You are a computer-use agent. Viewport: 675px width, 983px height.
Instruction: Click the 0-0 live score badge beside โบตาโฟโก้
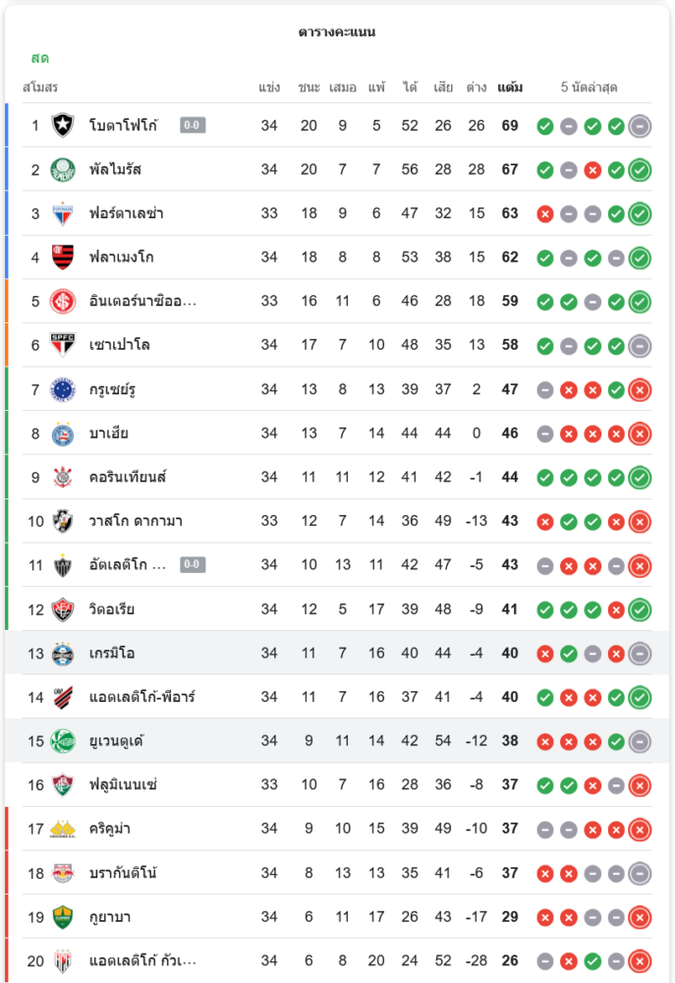coord(193,126)
